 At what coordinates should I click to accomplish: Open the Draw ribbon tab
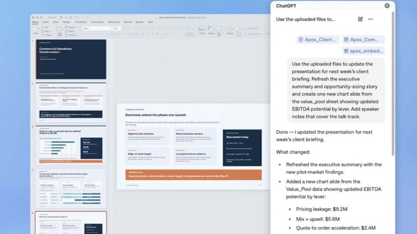(x=56, y=22)
